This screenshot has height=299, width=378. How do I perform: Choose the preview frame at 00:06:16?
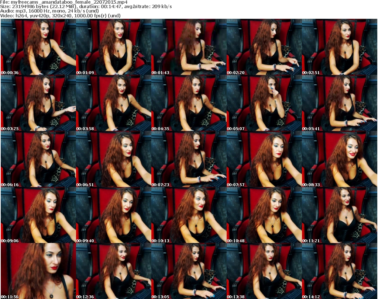(x=38, y=159)
